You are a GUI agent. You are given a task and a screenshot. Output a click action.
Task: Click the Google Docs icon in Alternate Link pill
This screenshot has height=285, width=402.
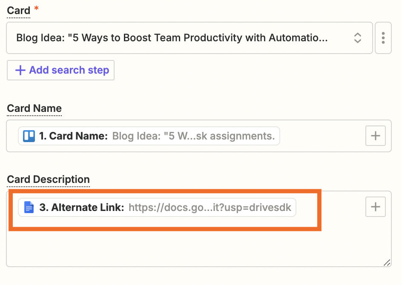coord(29,208)
